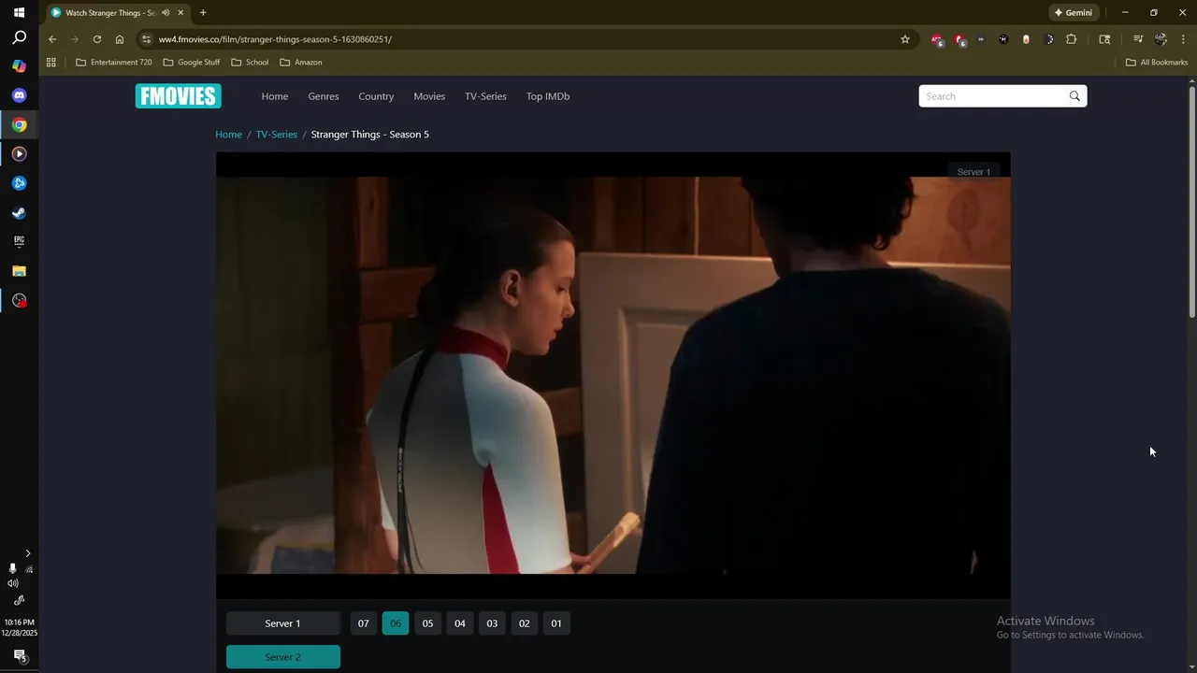
Task: Open the fast-forward speed extension icon
Action: click(981, 39)
